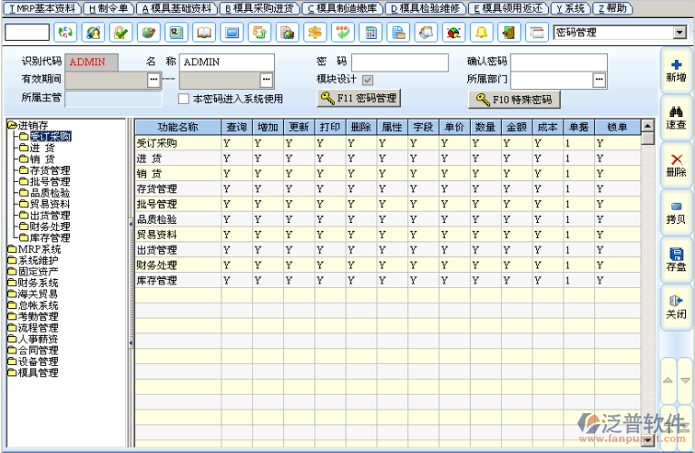Image resolution: width=695 pixels, height=453 pixels.
Task: Open the 帮助 menu
Action: [612, 7]
